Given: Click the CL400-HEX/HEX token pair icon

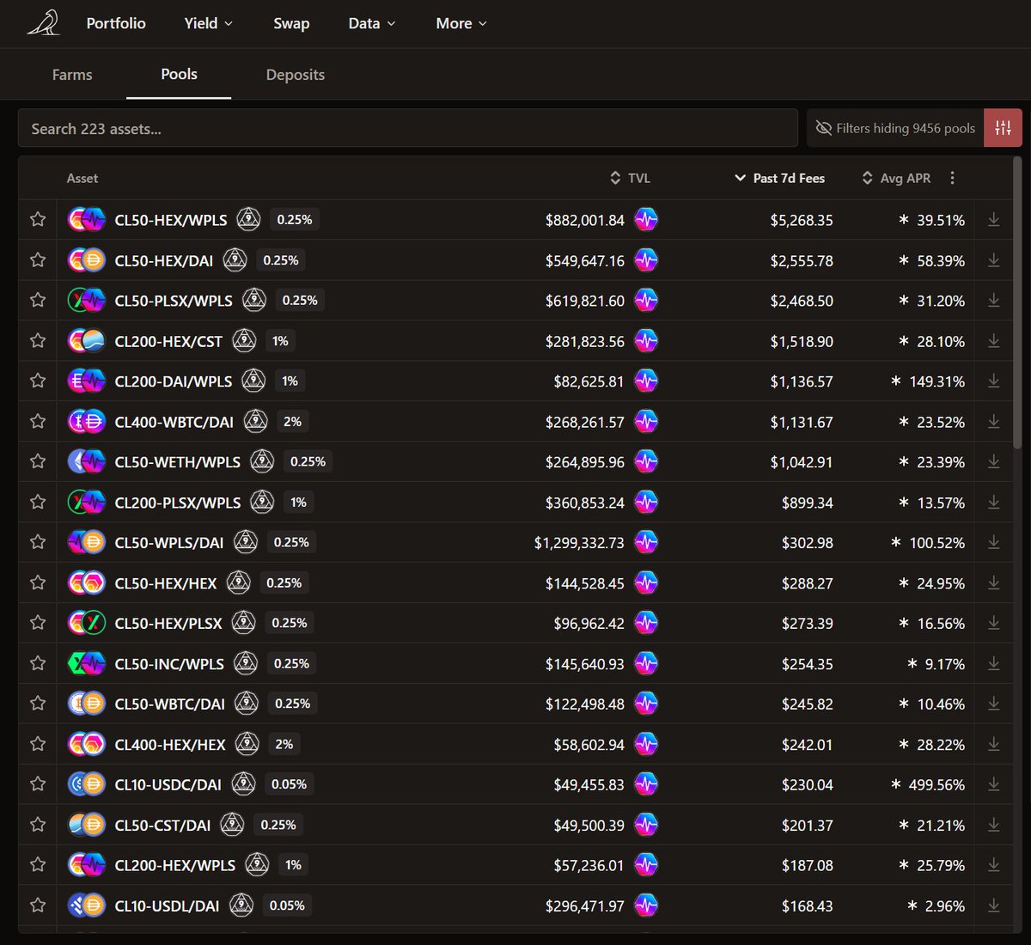Looking at the screenshot, I should coord(87,744).
